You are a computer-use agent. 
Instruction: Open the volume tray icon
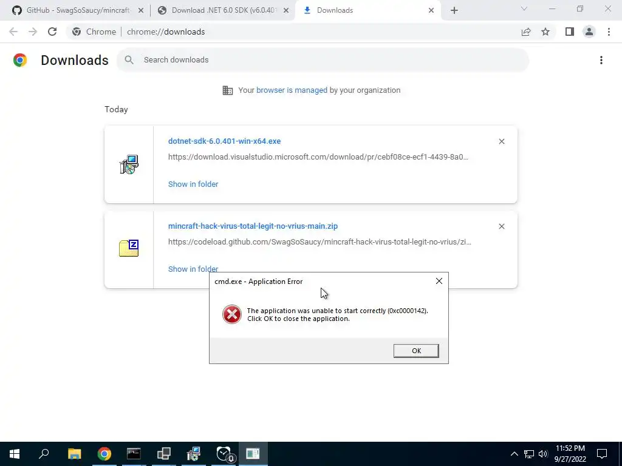click(543, 454)
